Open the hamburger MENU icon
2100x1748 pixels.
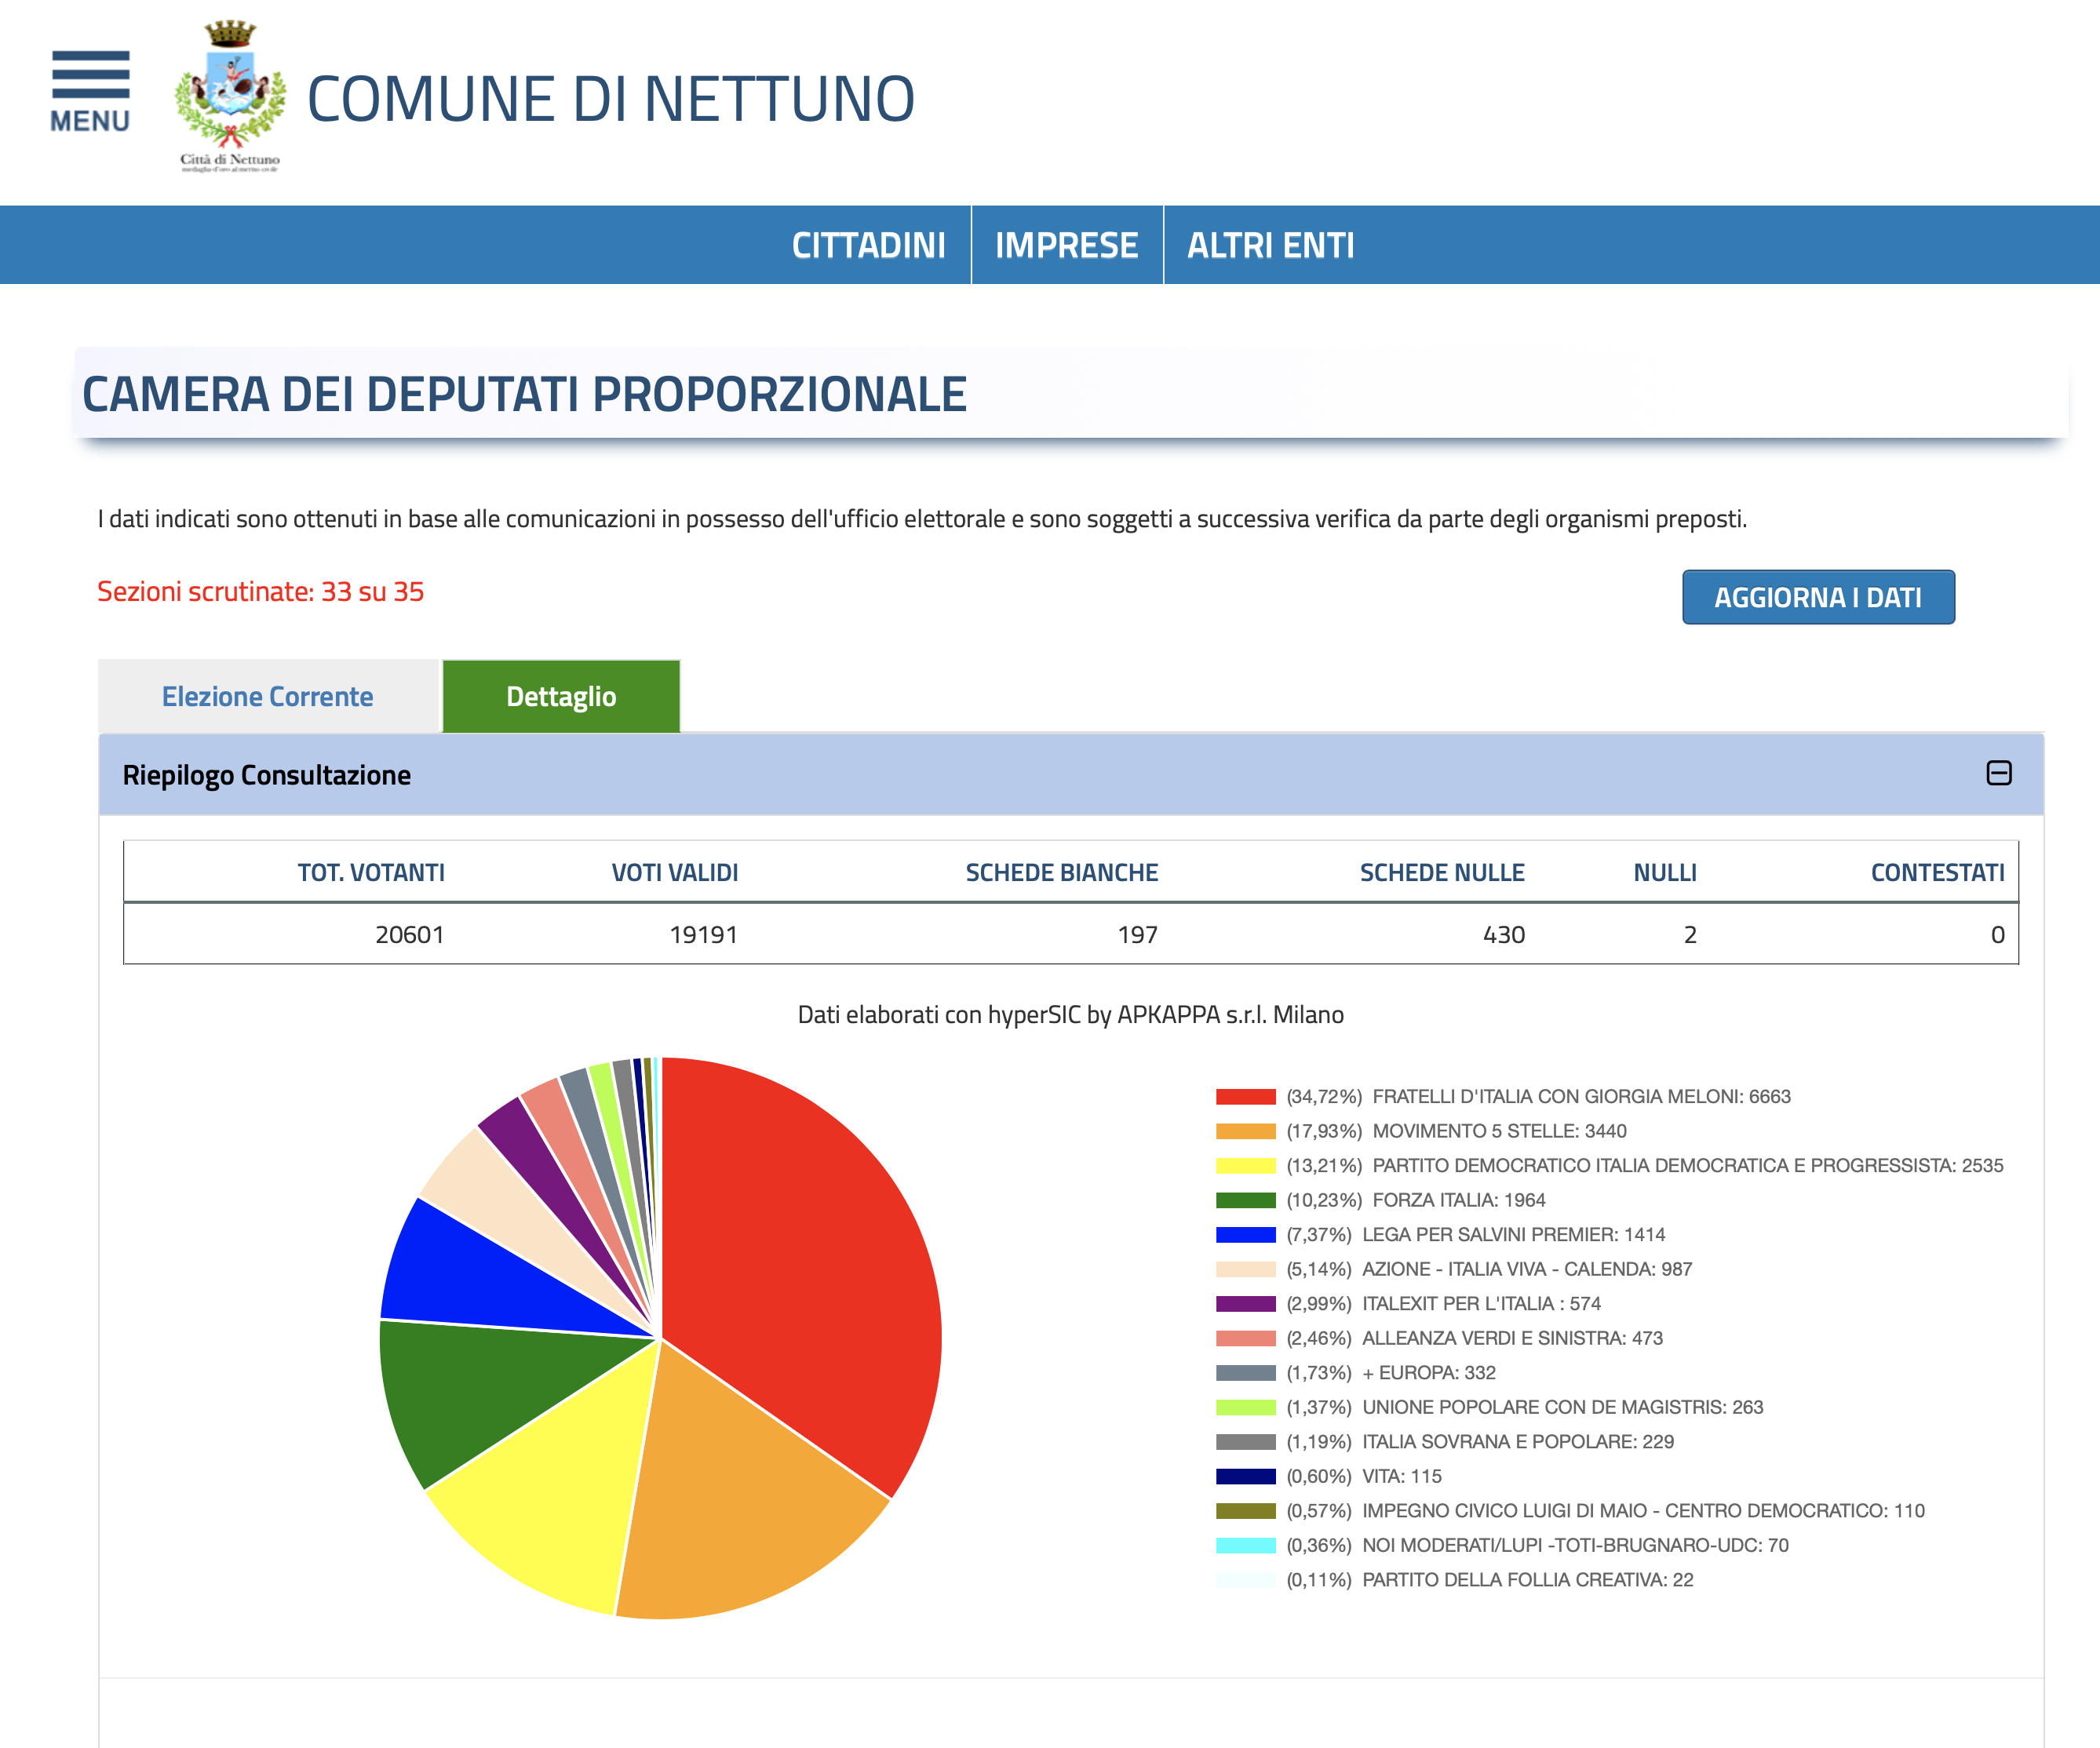coord(90,91)
